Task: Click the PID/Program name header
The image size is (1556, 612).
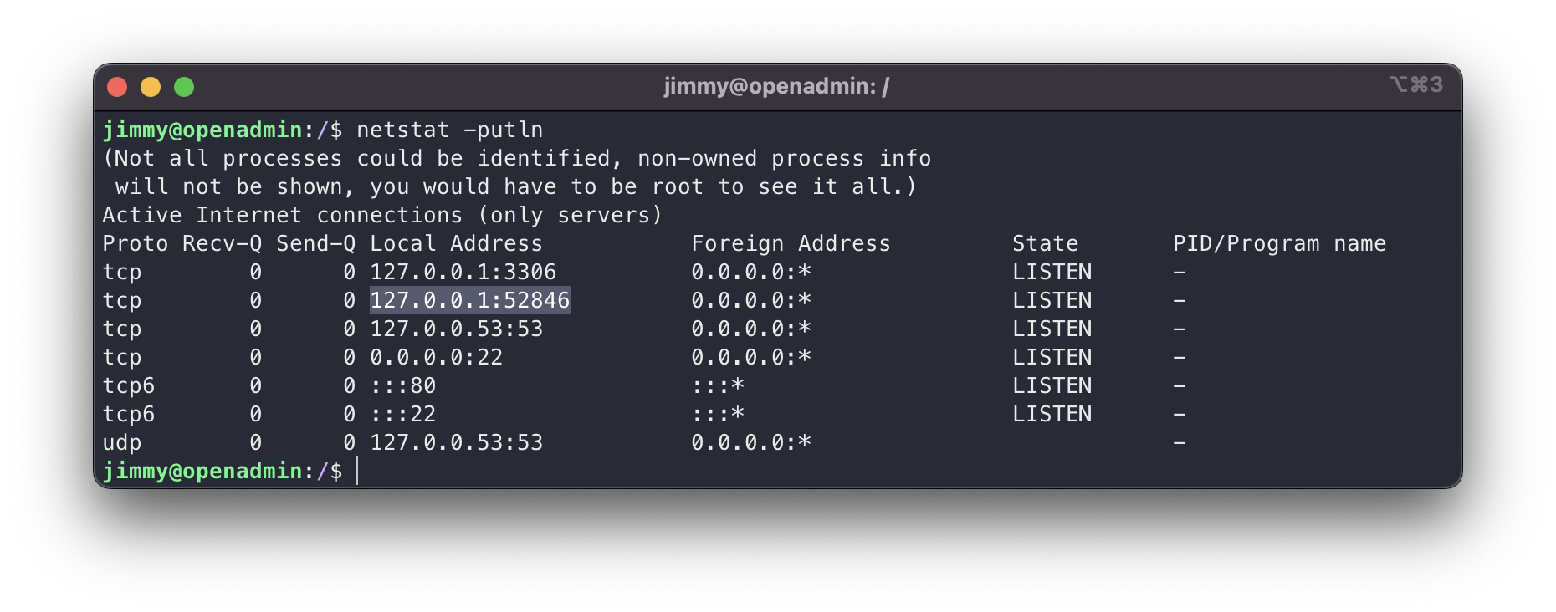Action: pos(1281,243)
